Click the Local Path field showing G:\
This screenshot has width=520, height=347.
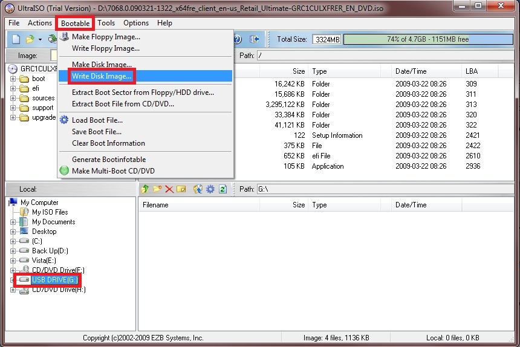point(385,189)
